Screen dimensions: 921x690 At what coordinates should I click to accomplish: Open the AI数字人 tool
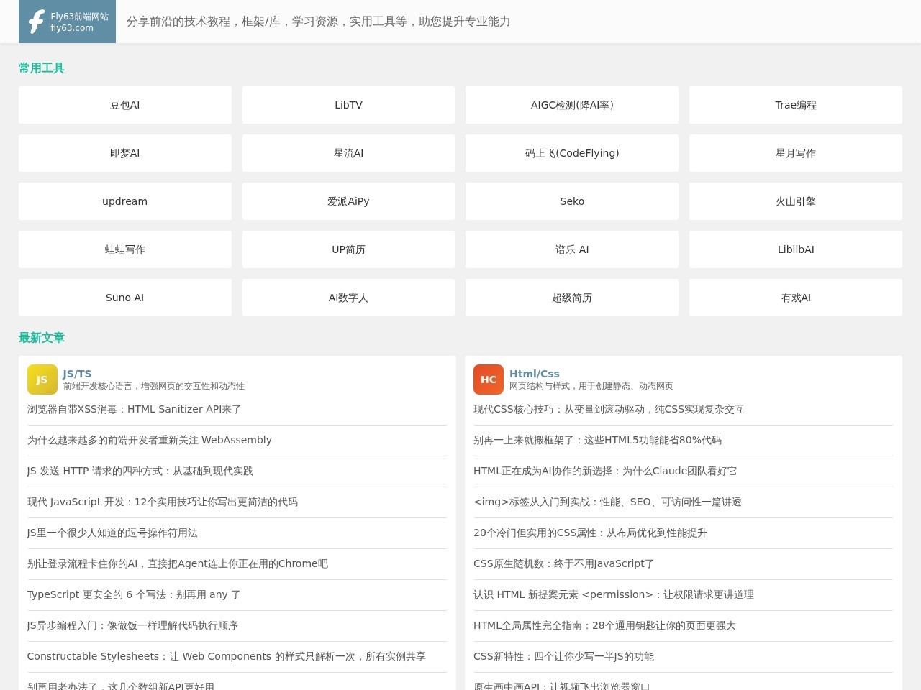click(348, 298)
